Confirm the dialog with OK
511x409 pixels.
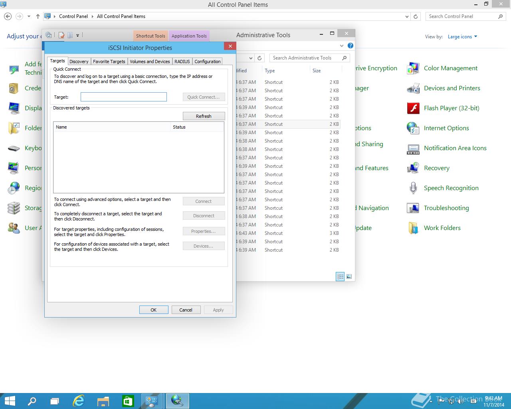[x=154, y=310]
